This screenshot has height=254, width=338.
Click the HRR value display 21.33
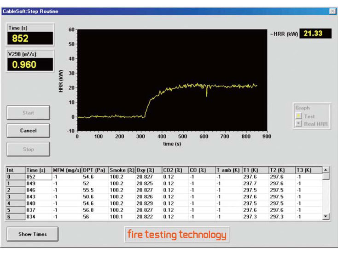[x=315, y=34]
